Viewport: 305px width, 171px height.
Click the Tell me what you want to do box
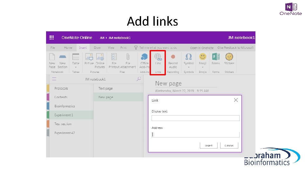point(158,48)
